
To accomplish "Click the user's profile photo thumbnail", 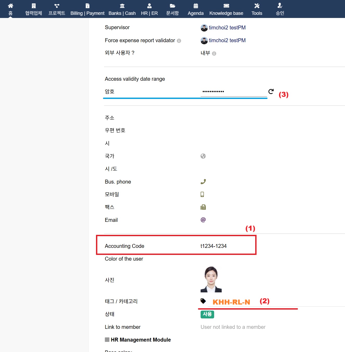I will point(211,279).
